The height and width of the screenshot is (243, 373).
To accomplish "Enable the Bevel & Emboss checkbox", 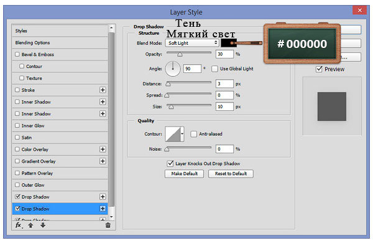I will 17,54.
